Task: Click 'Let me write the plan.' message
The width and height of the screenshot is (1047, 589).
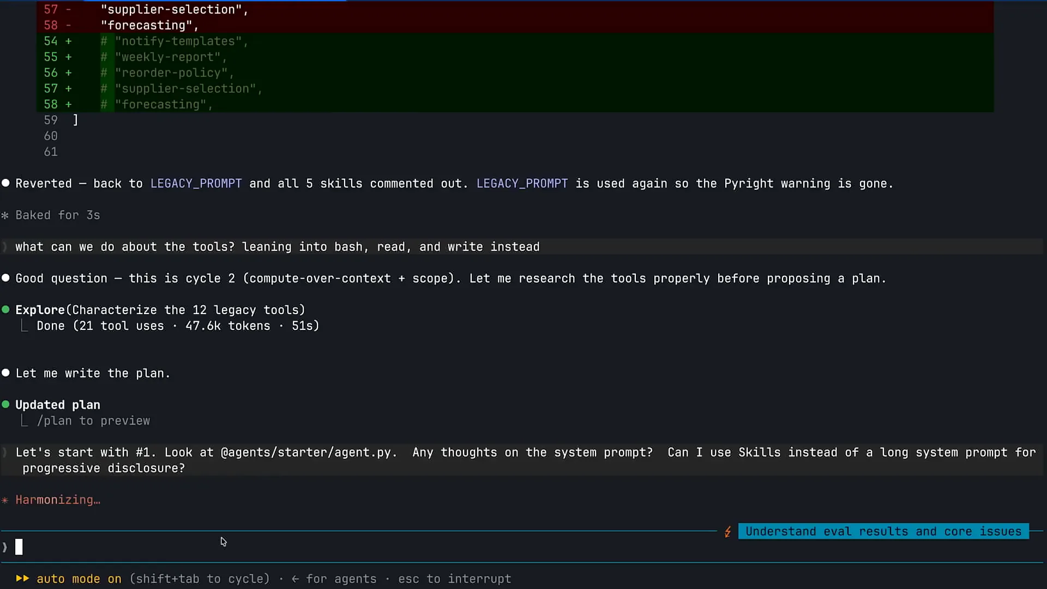Action: [93, 373]
